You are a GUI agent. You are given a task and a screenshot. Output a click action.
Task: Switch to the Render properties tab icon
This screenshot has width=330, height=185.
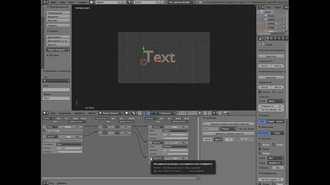[267, 39]
